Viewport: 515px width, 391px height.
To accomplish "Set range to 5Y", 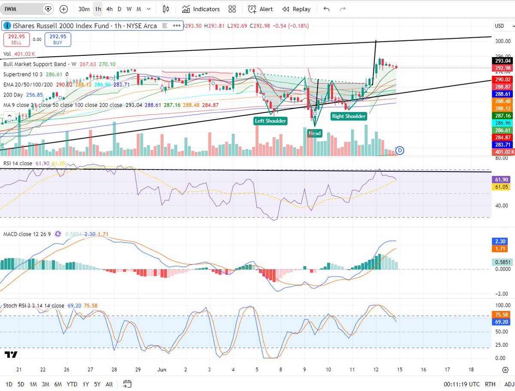I will tap(97, 384).
